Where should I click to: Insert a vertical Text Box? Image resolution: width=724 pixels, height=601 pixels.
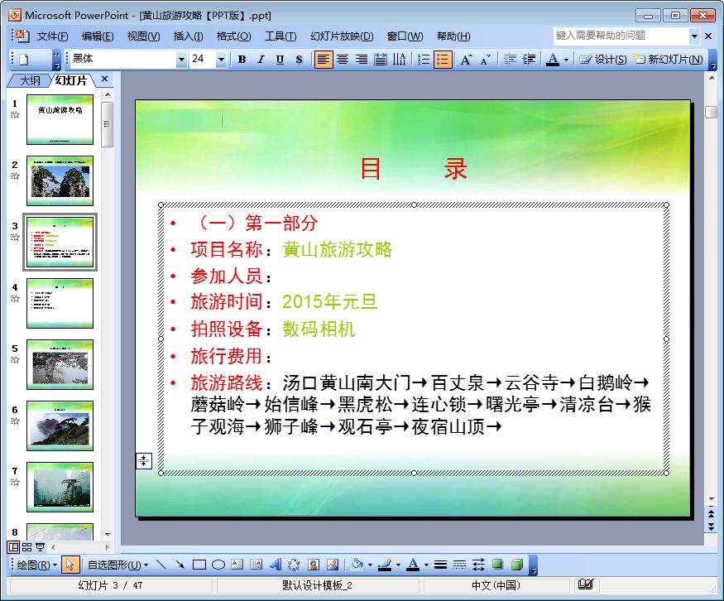pos(257,565)
